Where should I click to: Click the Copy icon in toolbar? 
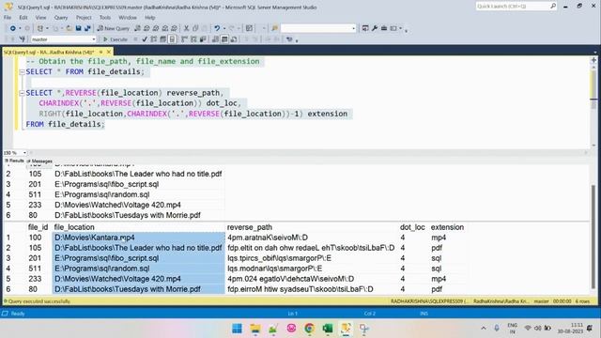(x=195, y=28)
